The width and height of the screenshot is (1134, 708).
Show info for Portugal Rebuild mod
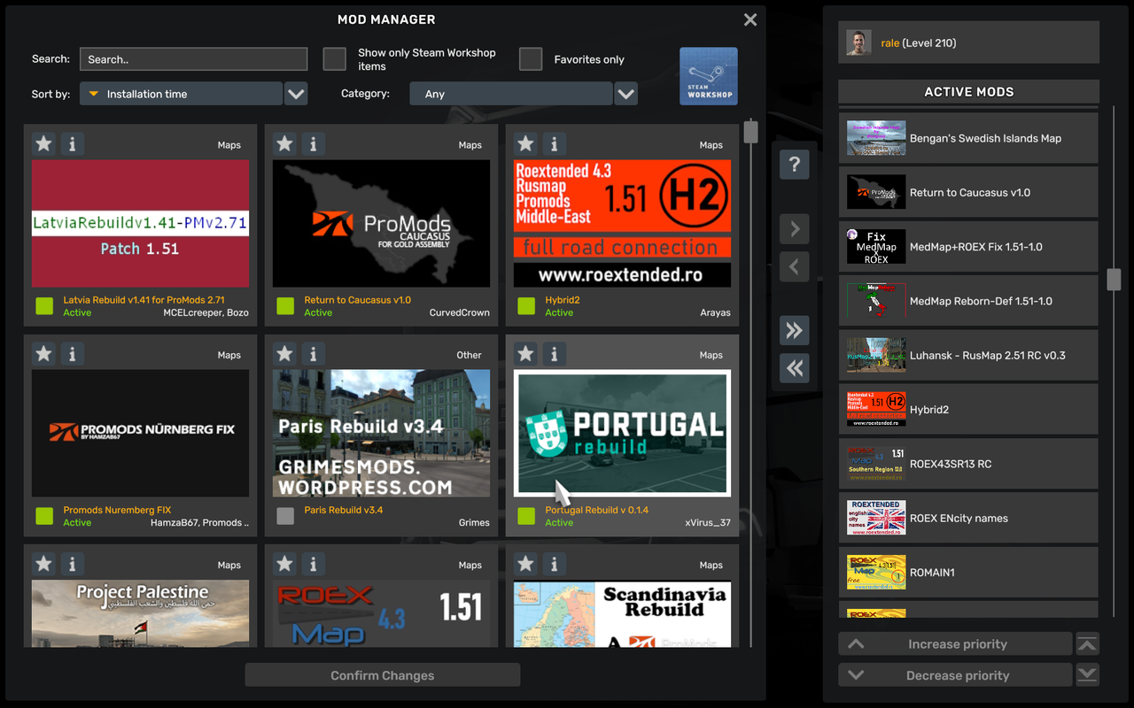(555, 354)
